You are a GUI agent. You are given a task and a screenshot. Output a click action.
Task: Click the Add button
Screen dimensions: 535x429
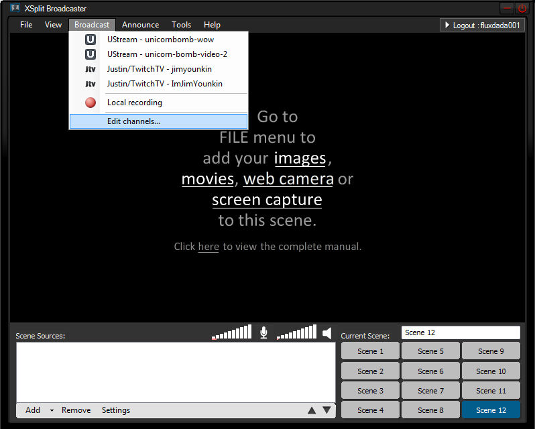33,410
